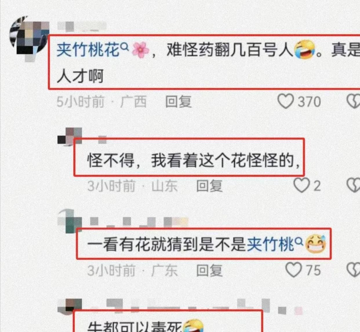Open the blue 夹竹桃花 search link
This screenshot has height=332, width=360.
point(88,50)
